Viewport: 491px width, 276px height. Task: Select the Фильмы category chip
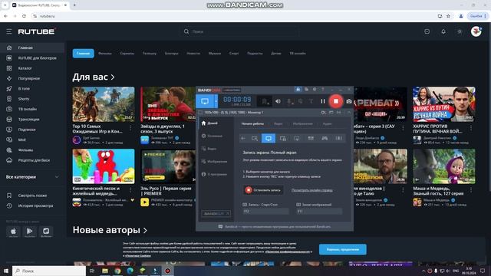(105, 54)
